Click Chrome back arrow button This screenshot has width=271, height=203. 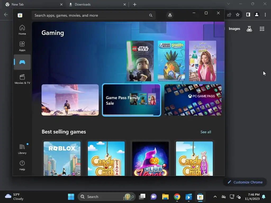pyautogui.click(x=6, y=15)
